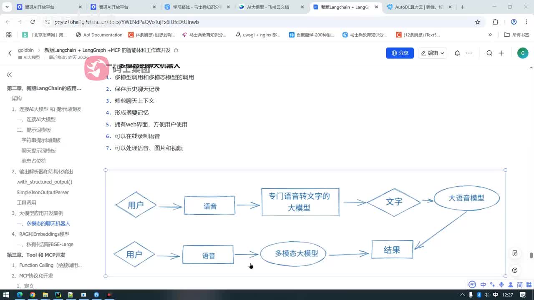Select highlighted 一、多模态的聊天机器人 entry
The width and height of the screenshot is (534, 300).
tap(43, 224)
